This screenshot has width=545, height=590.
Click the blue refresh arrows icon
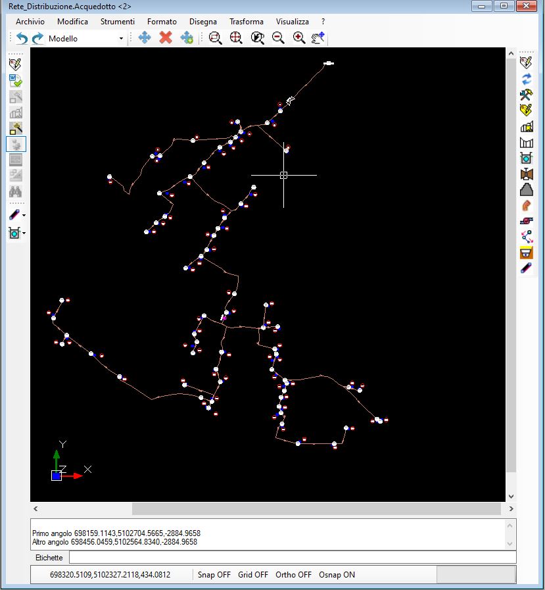526,78
